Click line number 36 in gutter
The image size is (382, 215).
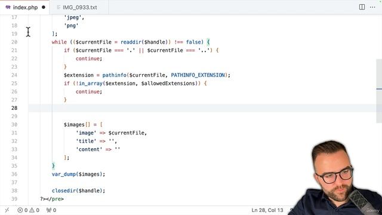pyautogui.click(x=14, y=174)
